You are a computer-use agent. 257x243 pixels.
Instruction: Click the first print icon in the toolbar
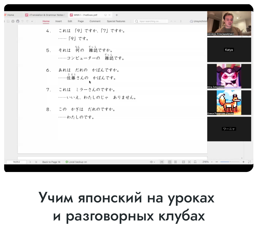click(13, 21)
